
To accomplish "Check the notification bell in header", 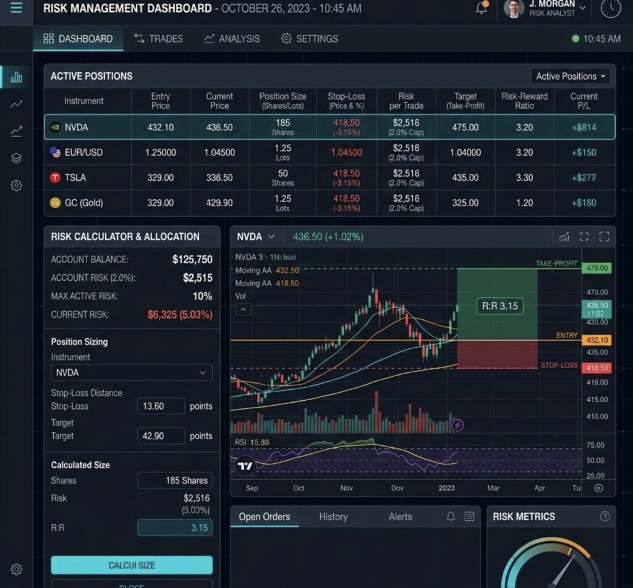I will coord(482,7).
